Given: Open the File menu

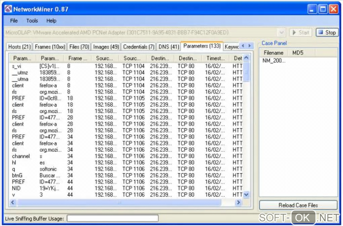Looking at the screenshot, I should 14,21.
